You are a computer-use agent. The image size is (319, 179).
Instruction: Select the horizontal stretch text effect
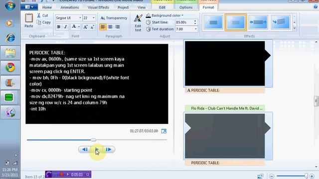(258, 22)
